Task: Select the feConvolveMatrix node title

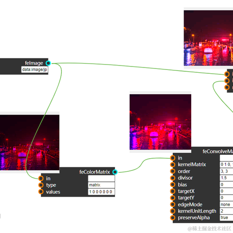Action: 218,151
